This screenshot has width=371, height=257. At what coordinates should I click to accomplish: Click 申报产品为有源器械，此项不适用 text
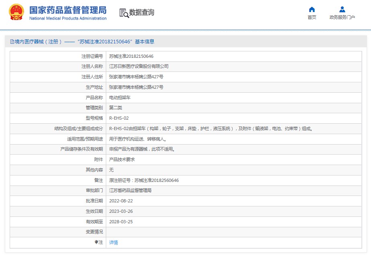142,149
